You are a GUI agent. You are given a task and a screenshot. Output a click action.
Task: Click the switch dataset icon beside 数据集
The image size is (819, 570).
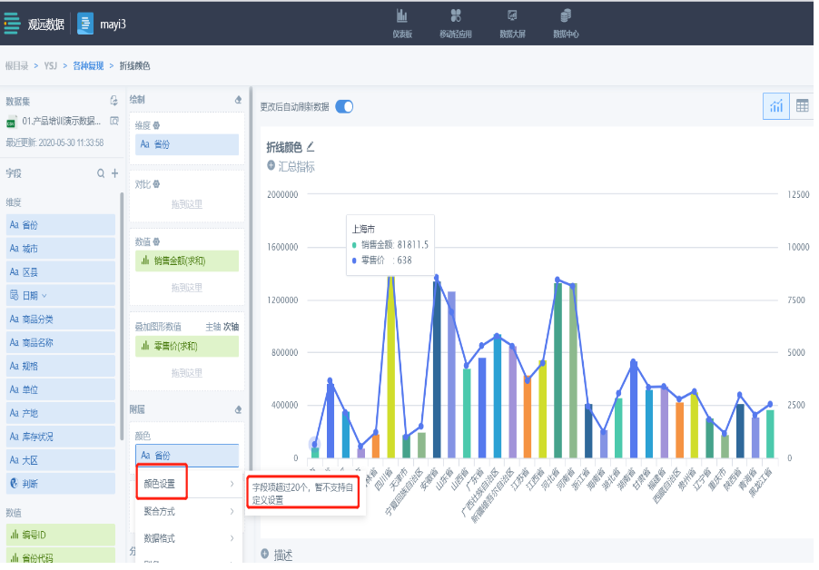click(x=113, y=101)
